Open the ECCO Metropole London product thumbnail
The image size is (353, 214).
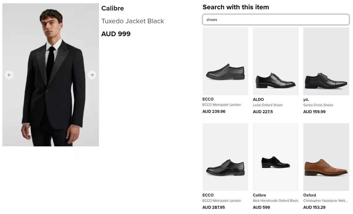coord(225,61)
